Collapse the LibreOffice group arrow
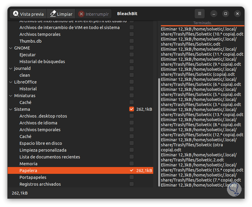The image size is (252, 207). click(11, 82)
